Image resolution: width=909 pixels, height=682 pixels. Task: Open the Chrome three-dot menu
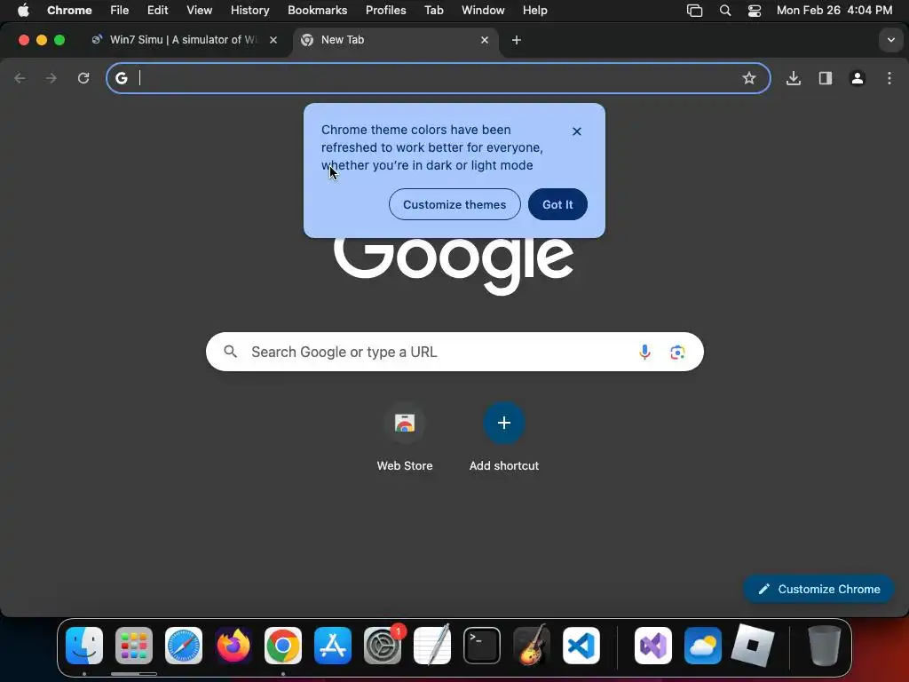[x=889, y=78]
